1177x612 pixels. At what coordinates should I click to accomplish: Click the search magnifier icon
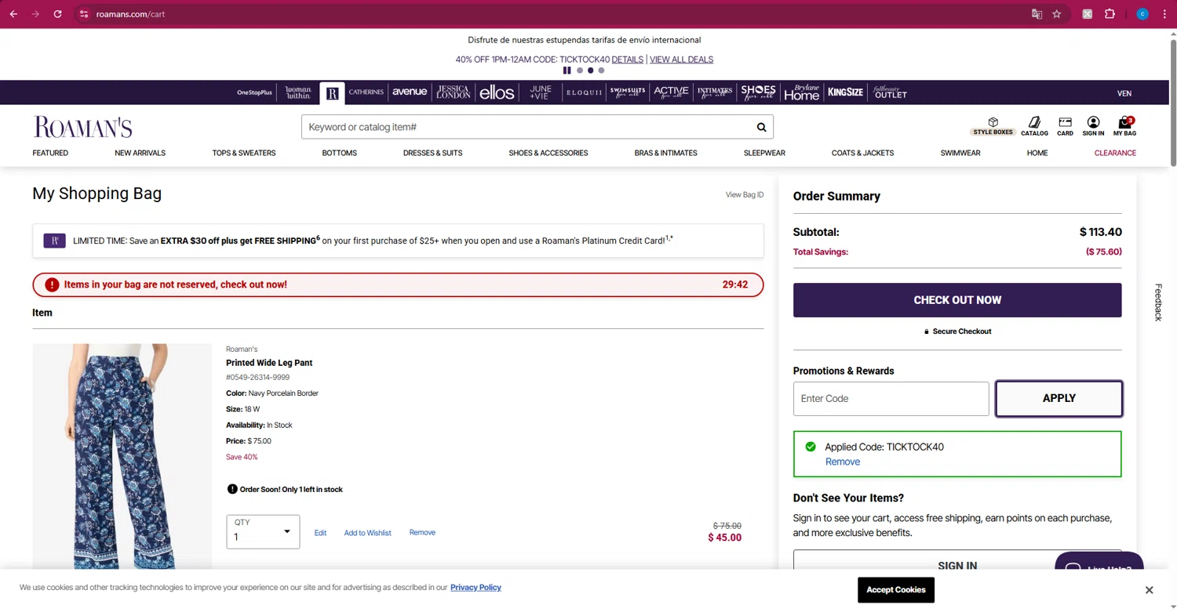pos(761,127)
